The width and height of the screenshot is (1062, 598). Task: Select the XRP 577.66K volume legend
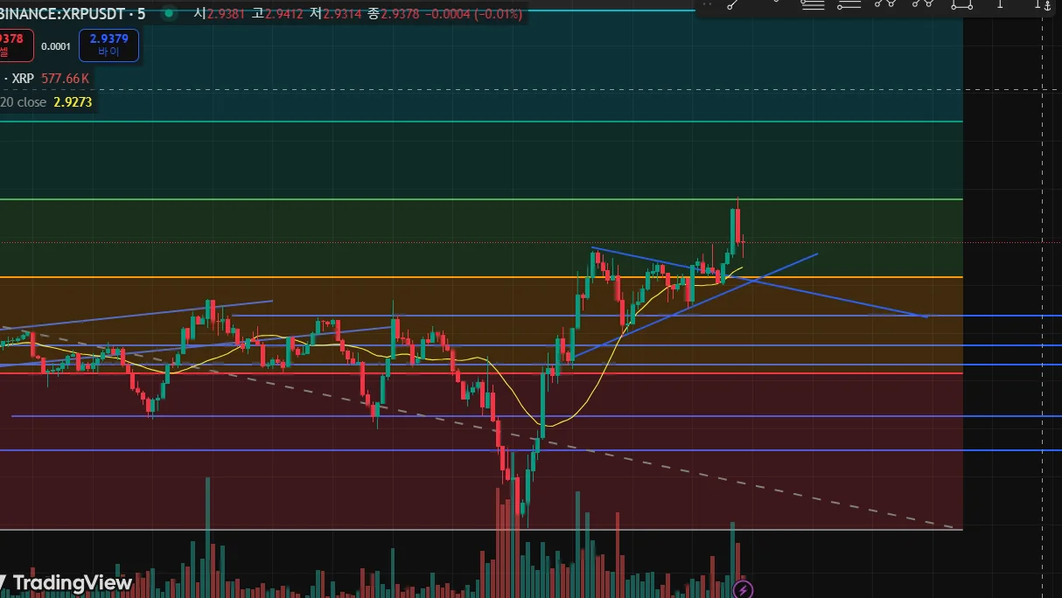coord(45,79)
